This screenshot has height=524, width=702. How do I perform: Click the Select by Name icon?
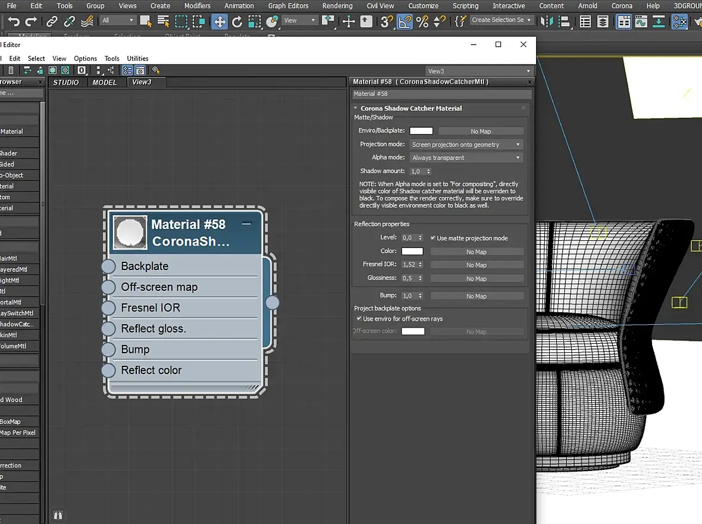click(162, 21)
